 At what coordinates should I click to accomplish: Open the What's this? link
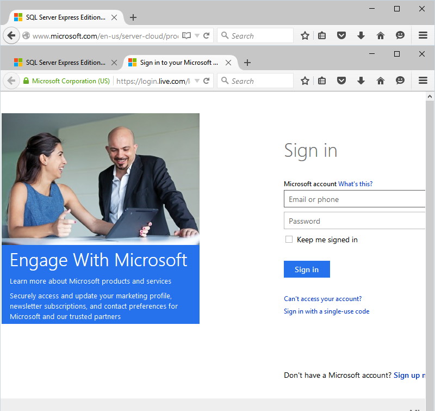pyautogui.click(x=355, y=184)
